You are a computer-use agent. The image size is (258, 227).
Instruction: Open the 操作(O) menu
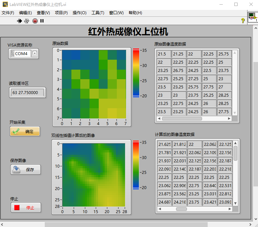pos(80,13)
